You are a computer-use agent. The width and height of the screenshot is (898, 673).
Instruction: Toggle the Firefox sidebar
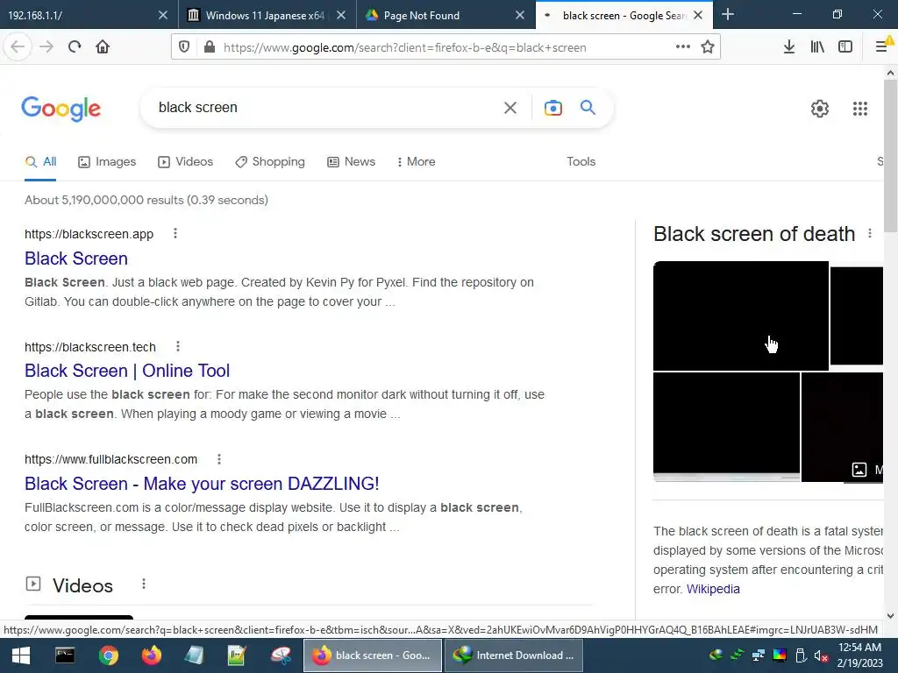pyautogui.click(x=845, y=47)
